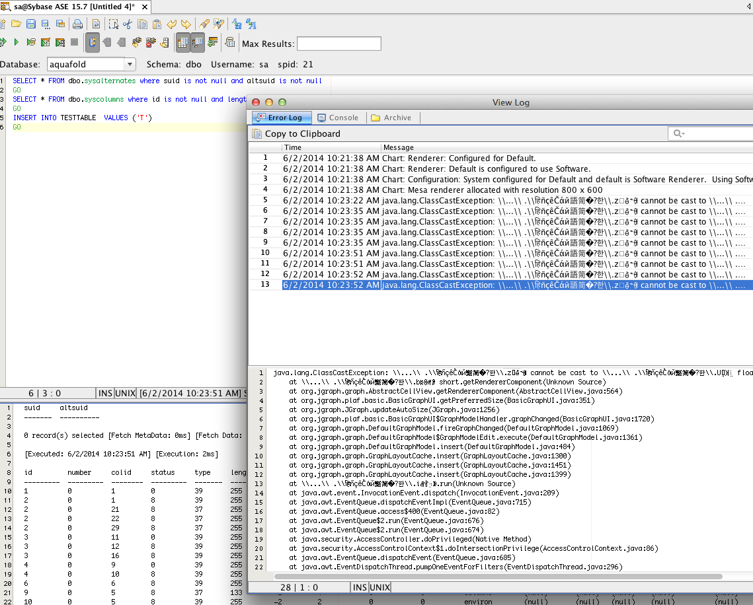Click the Time column header
Image resolution: width=753 pixels, height=605 pixels.
coord(331,147)
